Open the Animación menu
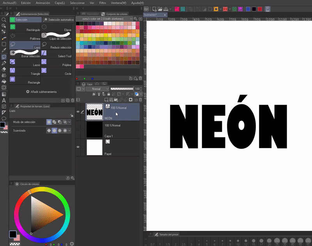The width and height of the screenshot is (312, 246). (x=43, y=3)
